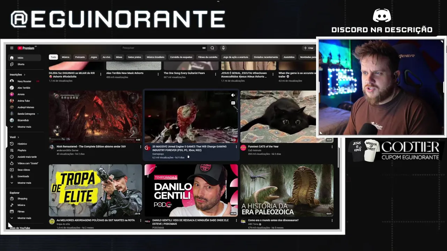Image resolution: width=447 pixels, height=251 pixels.
Task: Select the Gatos pretos filter chip
Action: pos(134,57)
